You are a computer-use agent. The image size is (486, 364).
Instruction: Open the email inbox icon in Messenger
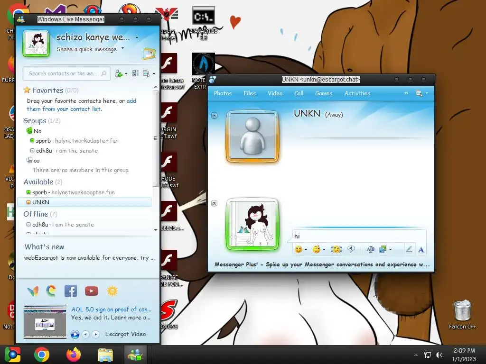tap(149, 54)
